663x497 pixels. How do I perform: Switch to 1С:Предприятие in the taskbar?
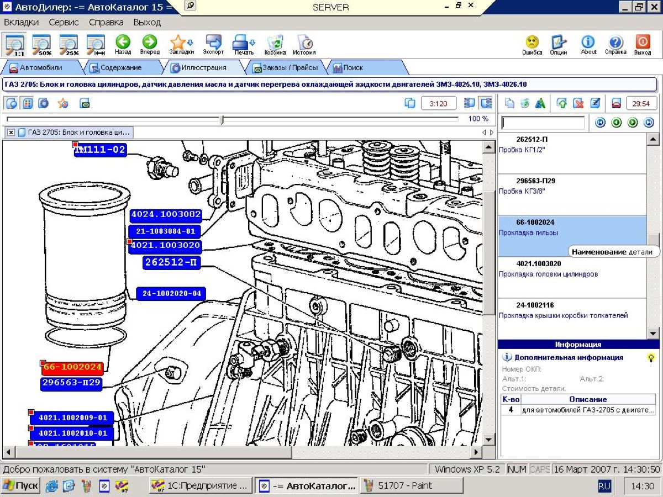201,486
